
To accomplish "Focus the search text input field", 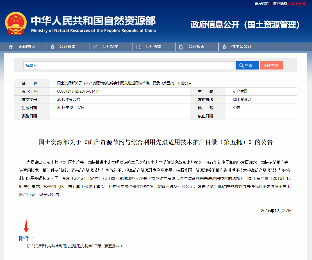I will click(136, 66).
